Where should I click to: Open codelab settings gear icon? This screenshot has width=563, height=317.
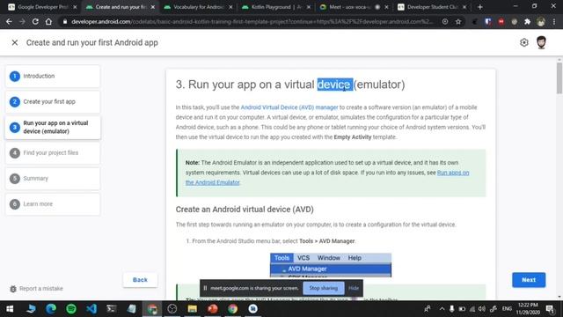524,42
